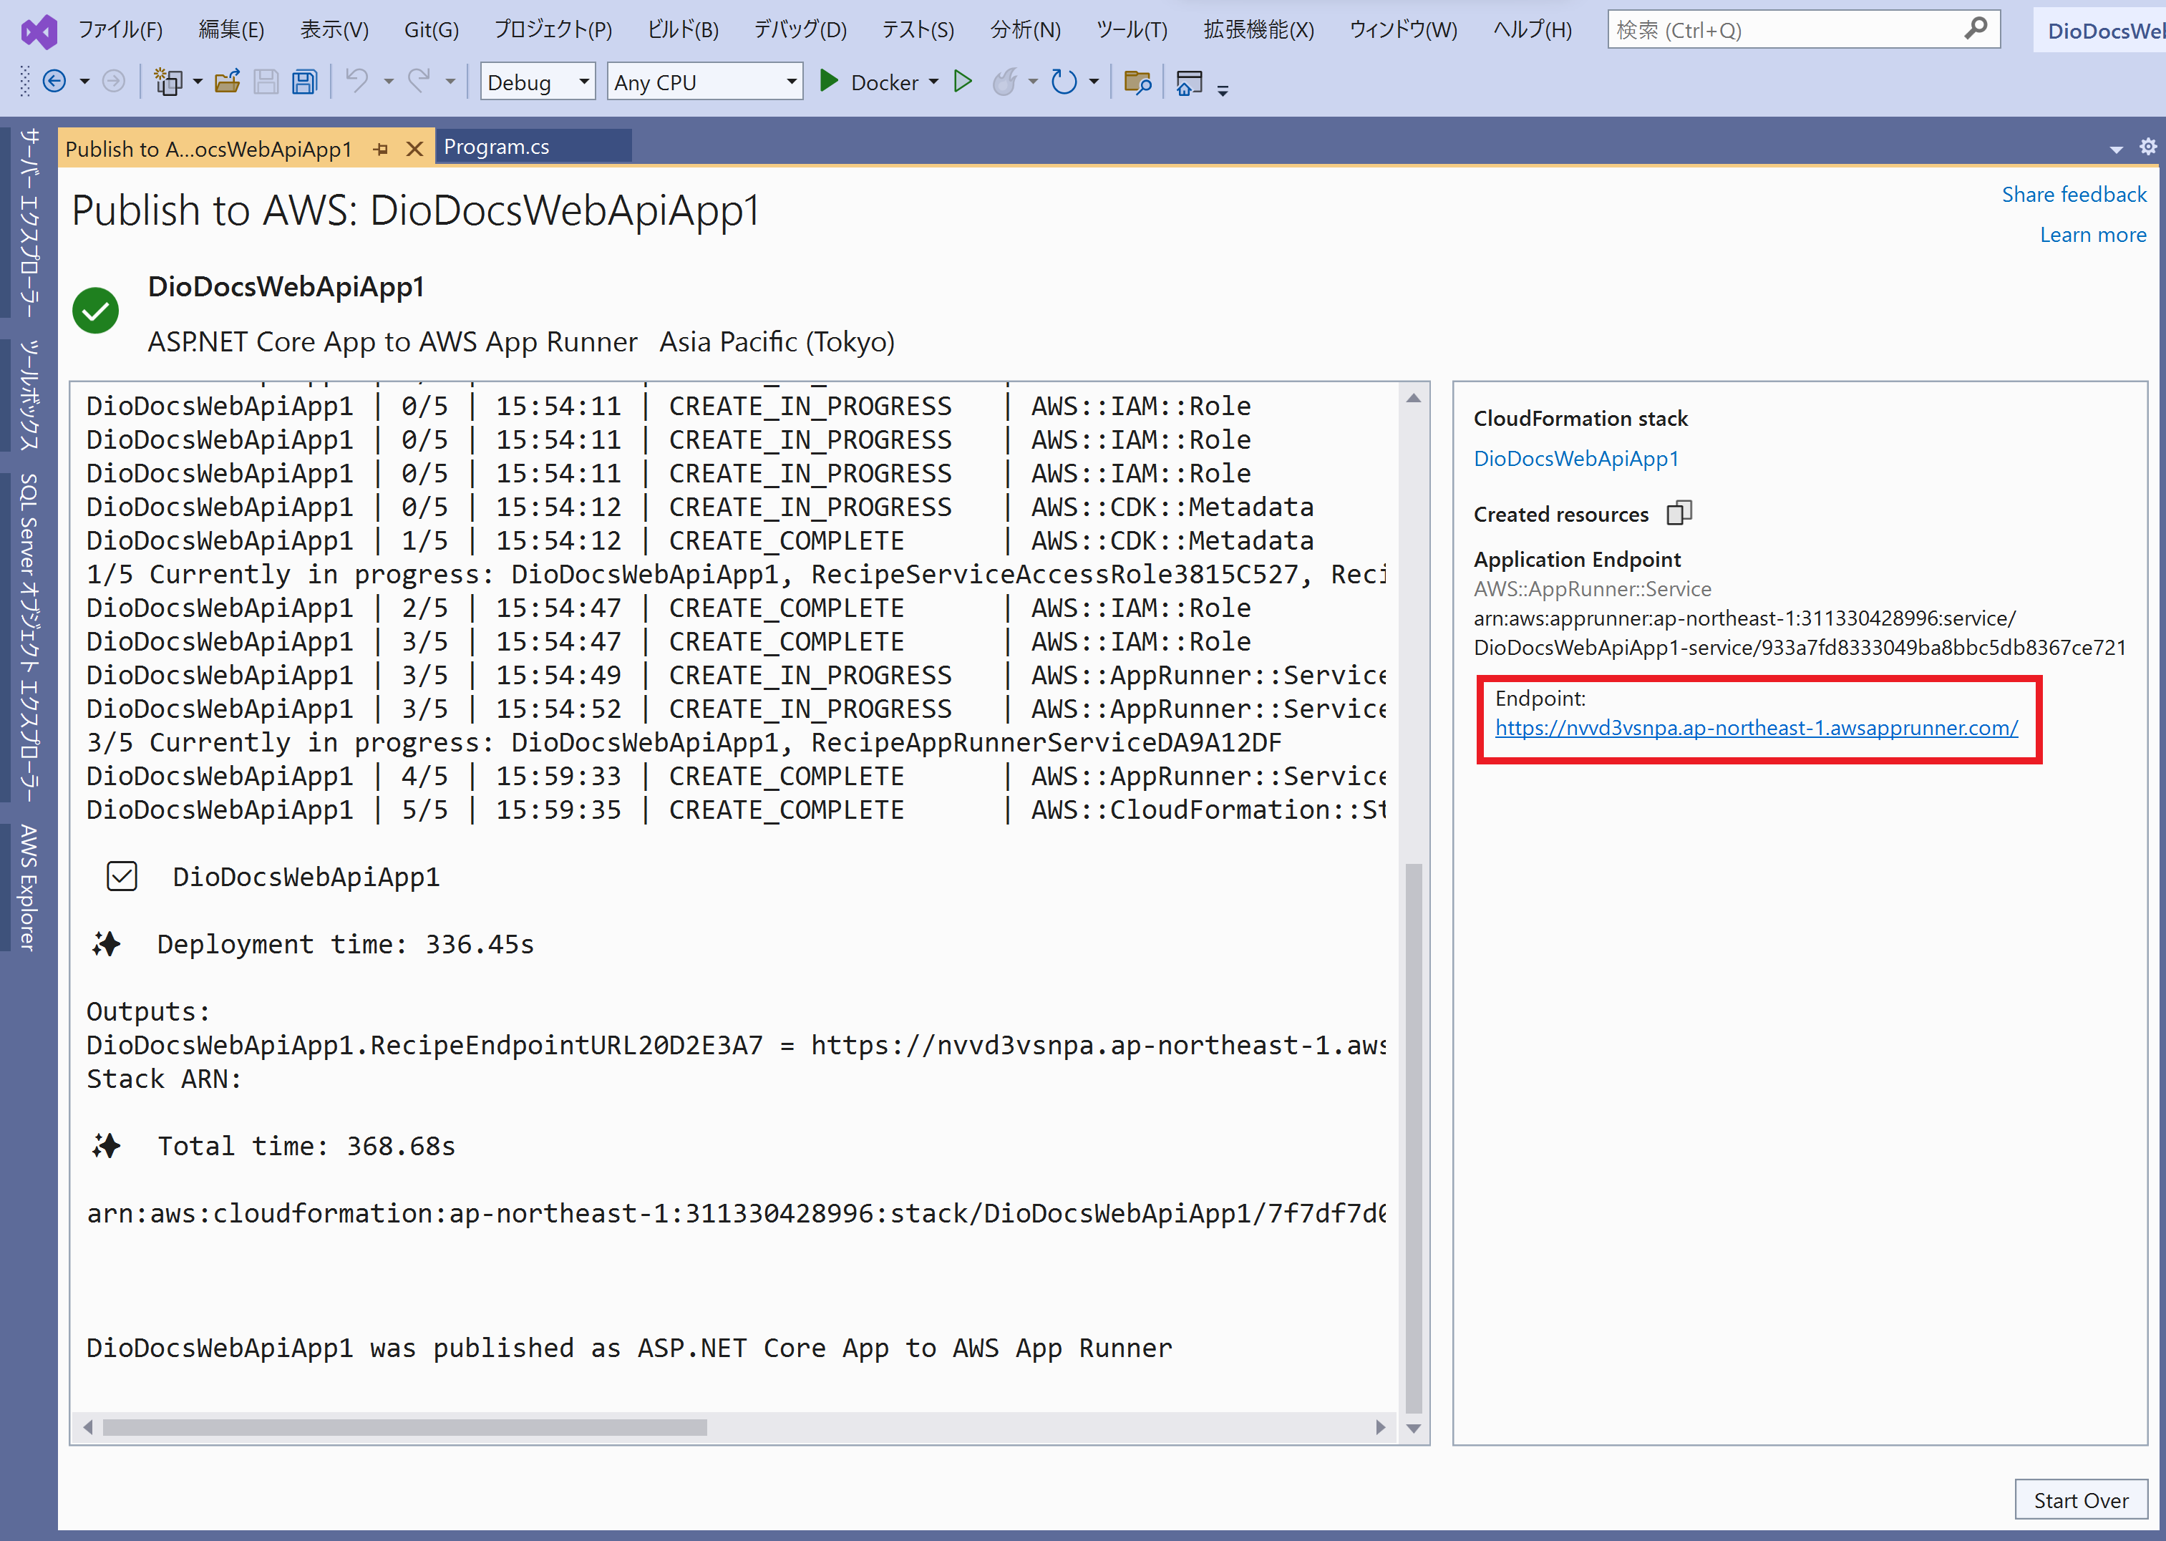Click the log's scroll up arrow

tap(1414, 397)
